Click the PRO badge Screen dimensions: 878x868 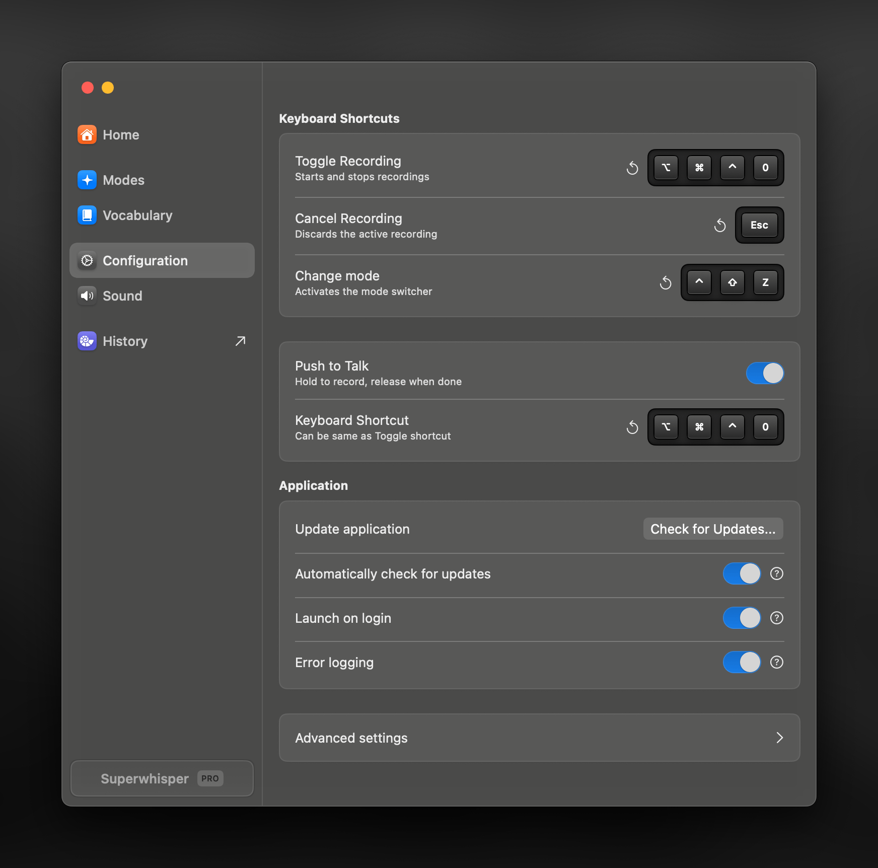210,778
